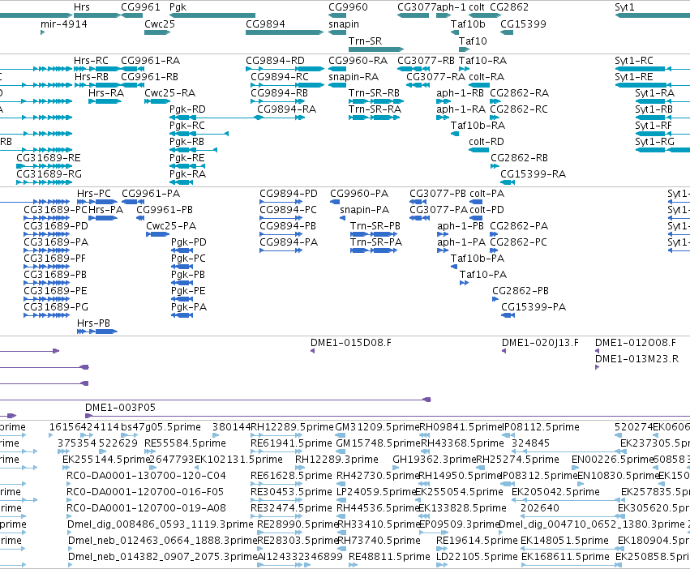Click EST bs47g05.5prime

tap(161, 427)
